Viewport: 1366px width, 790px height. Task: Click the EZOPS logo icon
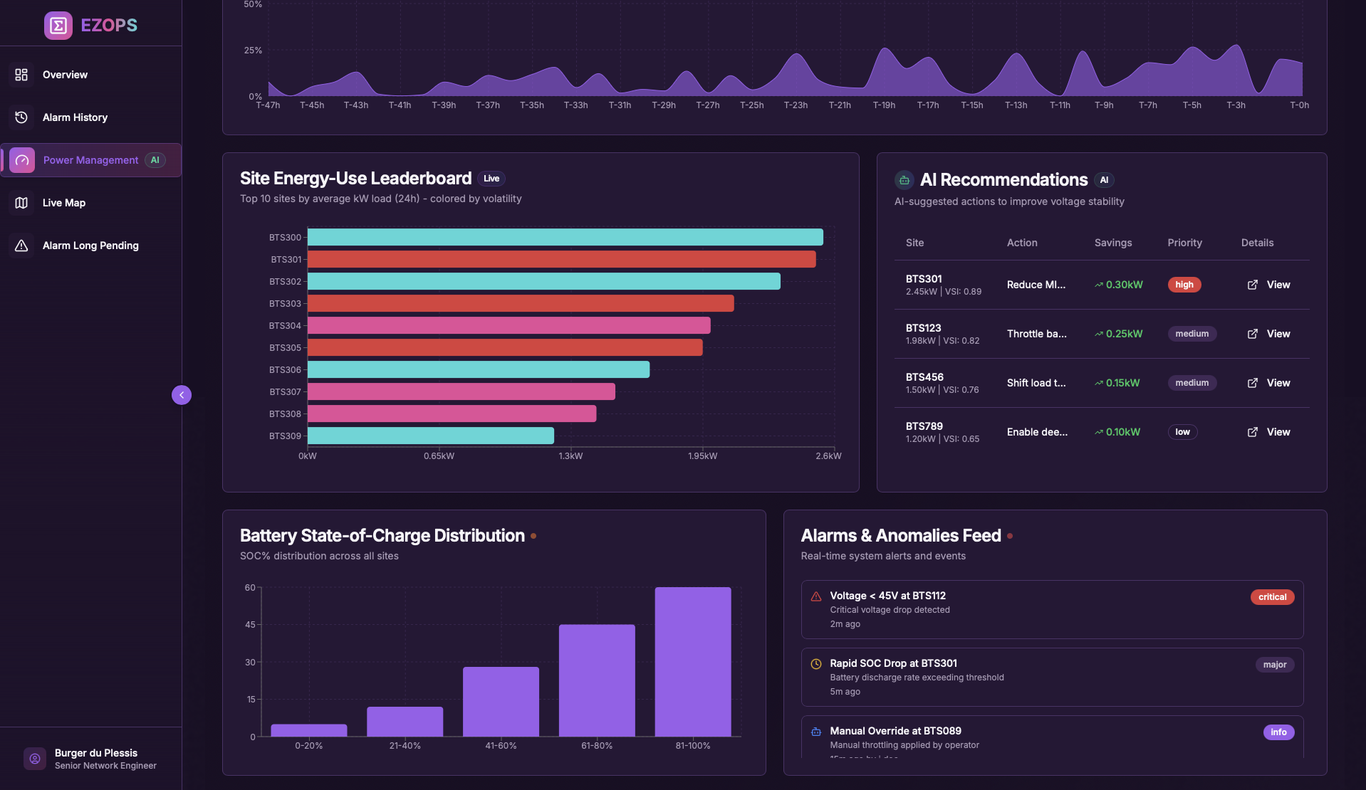pyautogui.click(x=58, y=26)
